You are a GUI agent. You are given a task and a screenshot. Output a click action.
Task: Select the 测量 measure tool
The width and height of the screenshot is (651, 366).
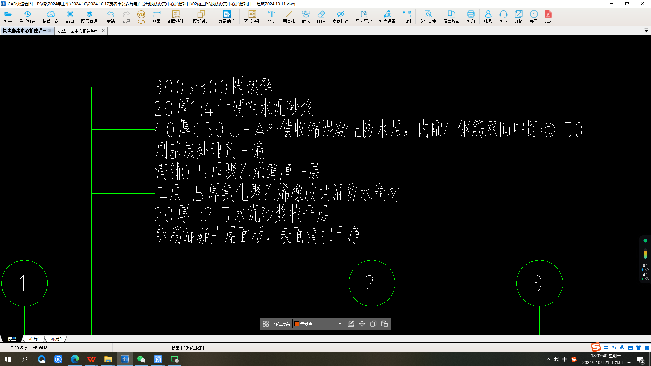(156, 17)
